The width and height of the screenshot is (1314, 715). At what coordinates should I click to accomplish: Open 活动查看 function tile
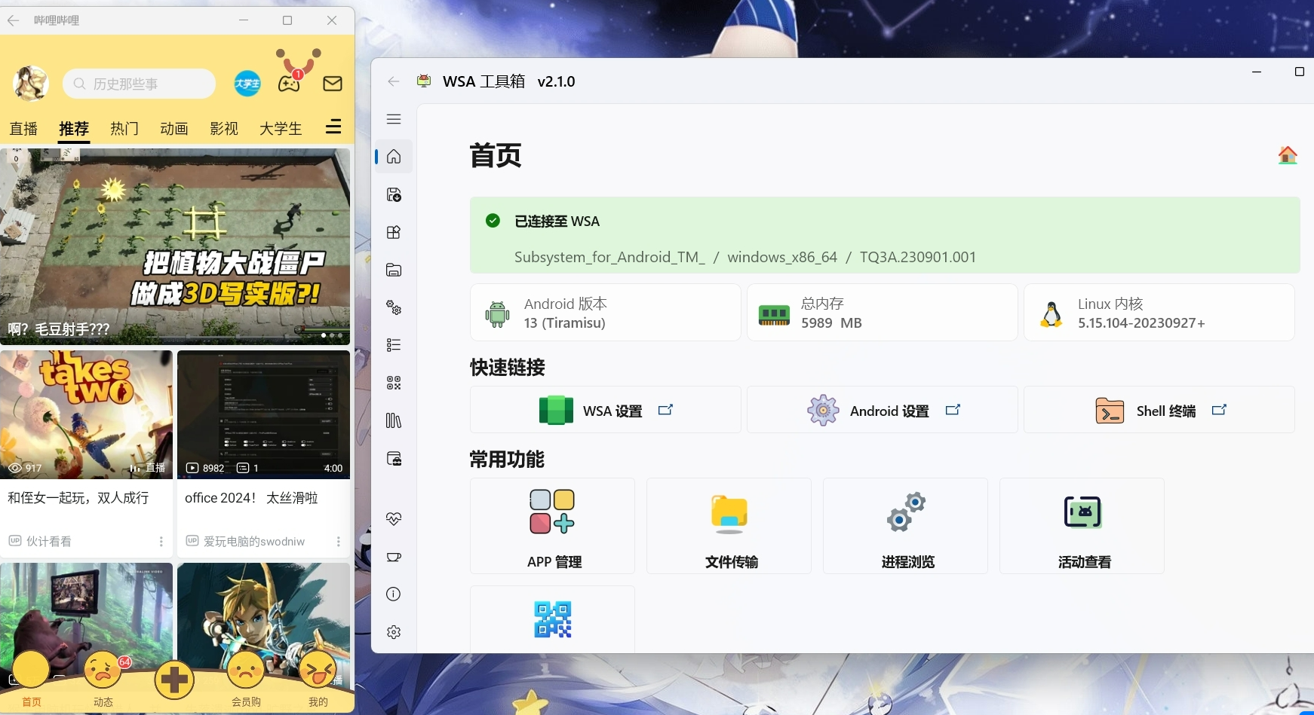pos(1082,526)
